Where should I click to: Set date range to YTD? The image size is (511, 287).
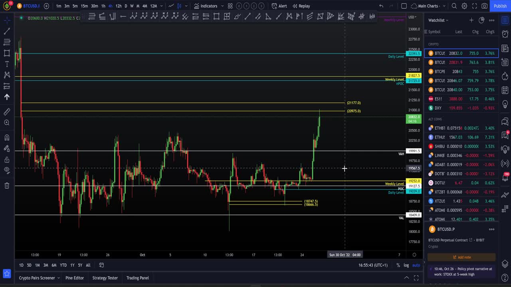click(63, 265)
